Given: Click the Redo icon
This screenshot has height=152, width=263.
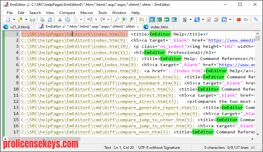Looking at the screenshot, I should coord(102,19).
